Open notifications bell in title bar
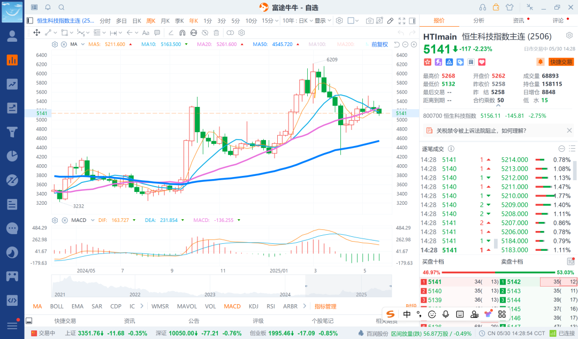The height and width of the screenshot is (339, 578). 48,7
